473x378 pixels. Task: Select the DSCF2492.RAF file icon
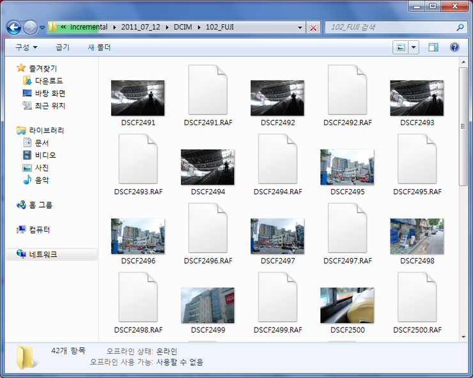[348, 90]
